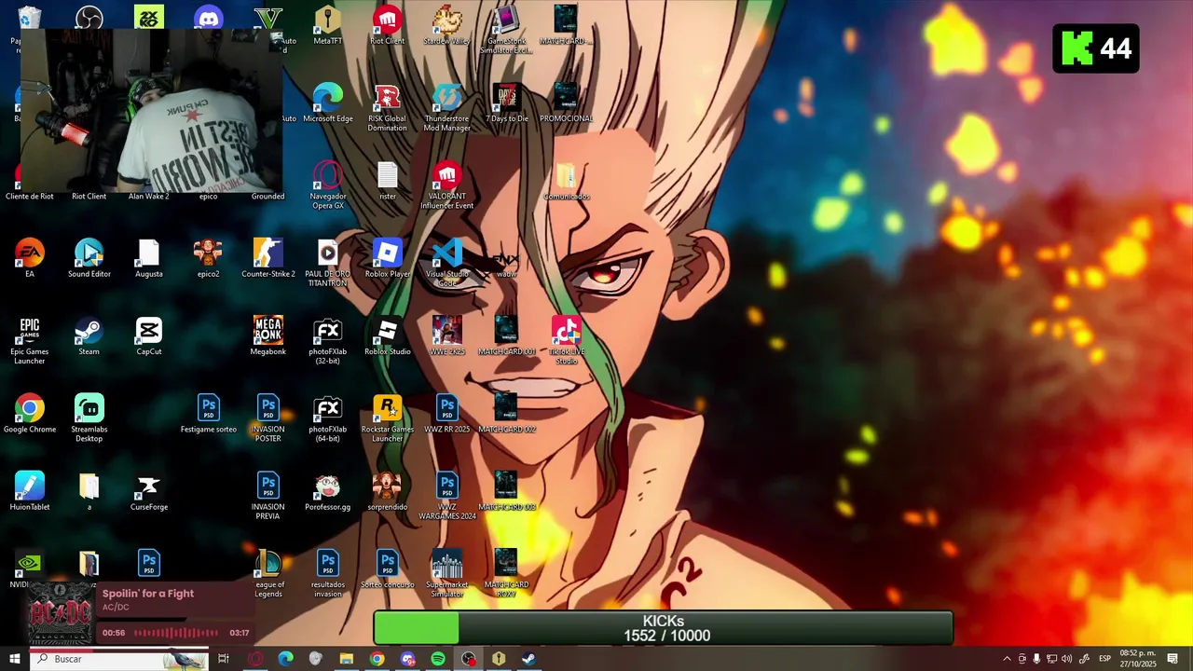Open the volume control in system tray
This screenshot has width=1193, height=671.
[1066, 659]
